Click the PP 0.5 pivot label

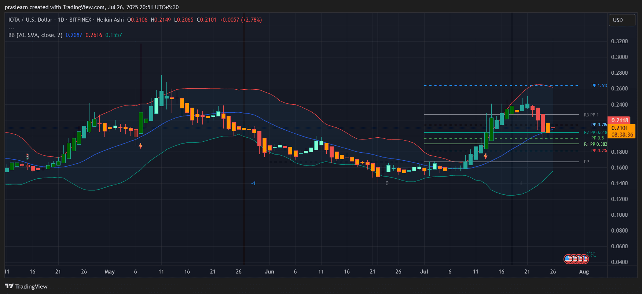point(597,138)
